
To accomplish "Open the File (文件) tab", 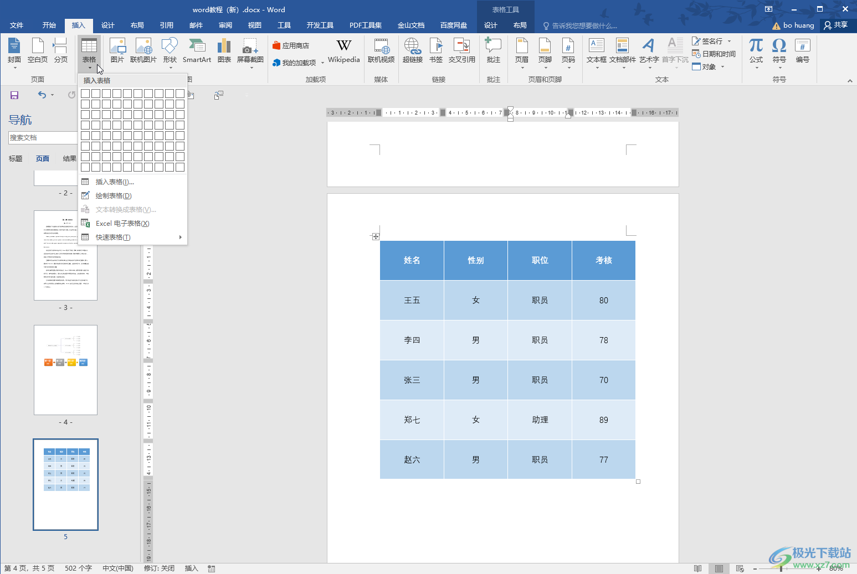I will coord(17,25).
